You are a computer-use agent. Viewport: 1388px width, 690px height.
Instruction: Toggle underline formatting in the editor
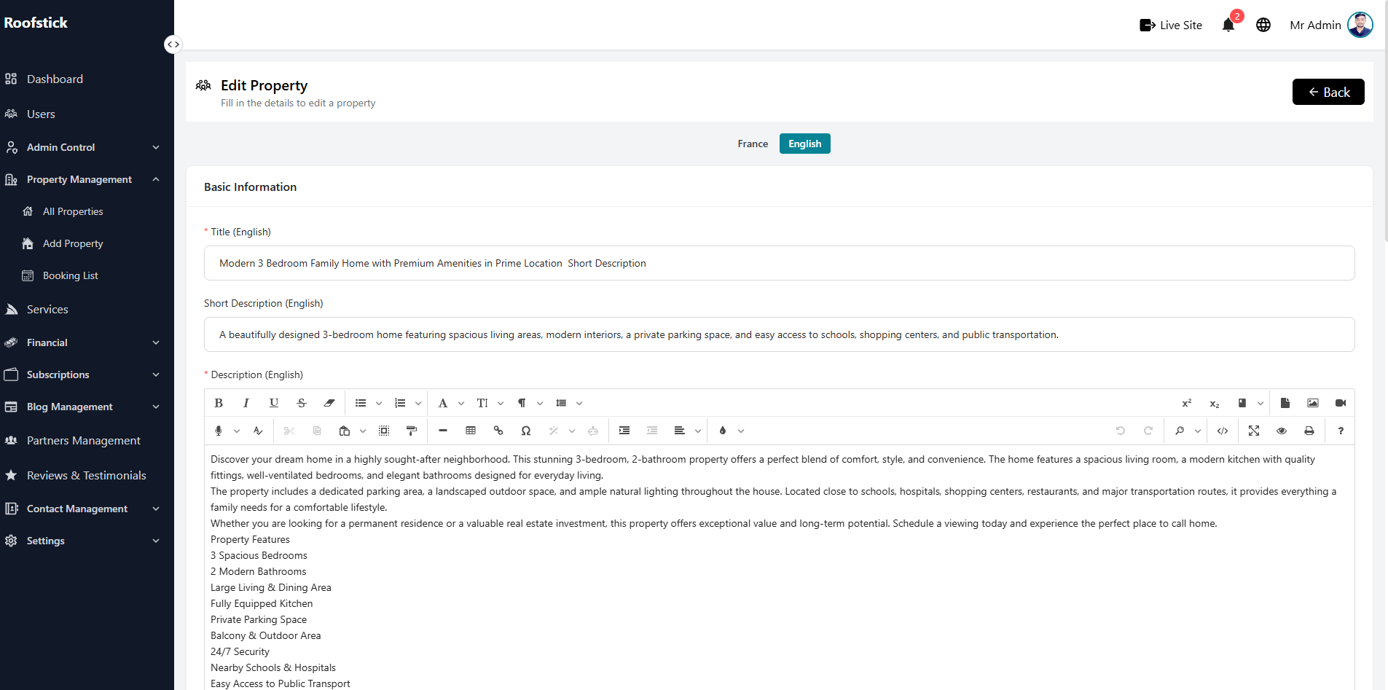coord(274,403)
